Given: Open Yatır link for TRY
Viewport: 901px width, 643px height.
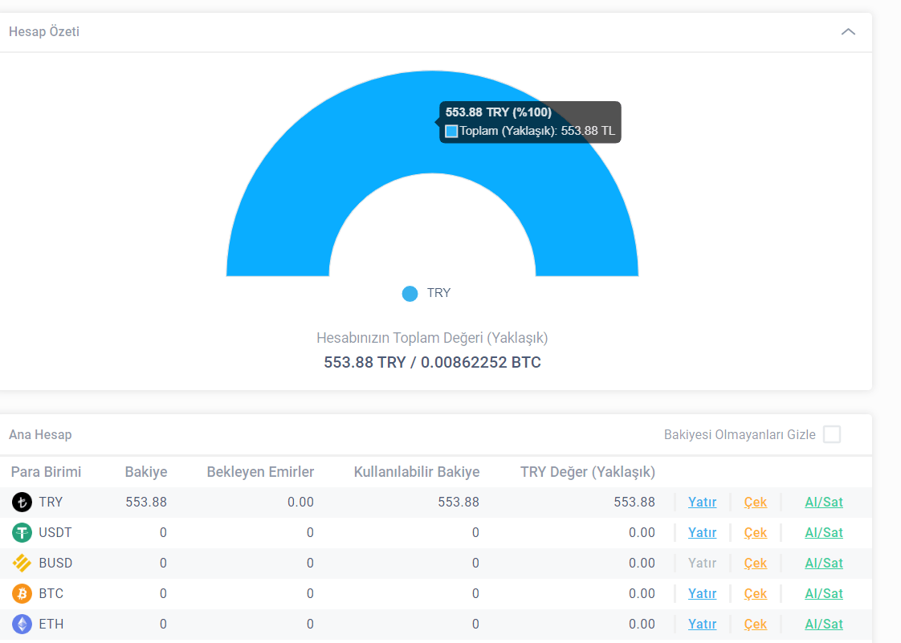Looking at the screenshot, I should [x=702, y=503].
